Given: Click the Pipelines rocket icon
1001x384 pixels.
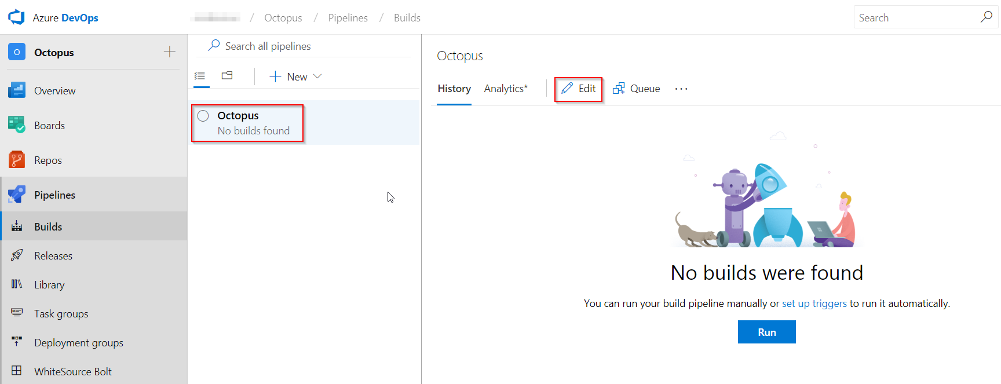Looking at the screenshot, I should click(x=17, y=195).
